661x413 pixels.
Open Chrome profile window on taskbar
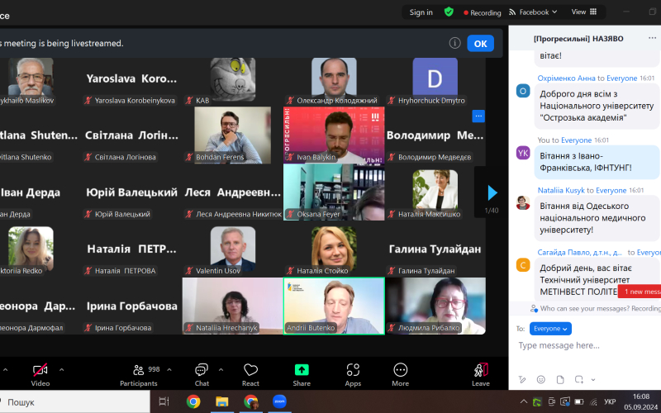click(x=251, y=401)
